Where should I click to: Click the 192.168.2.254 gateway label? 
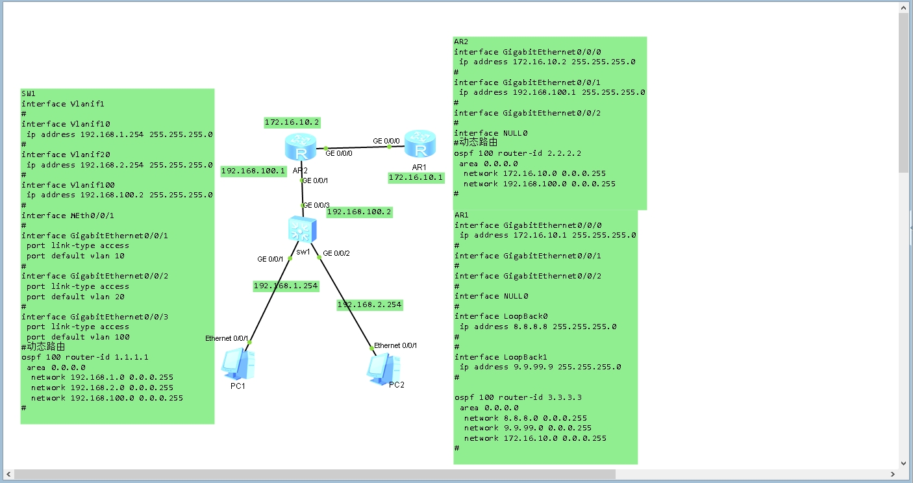coord(369,304)
